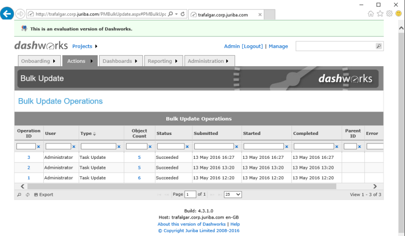The height and width of the screenshot is (236, 405).
Task: Sort by the Operation ID column header
Action: 29,133
